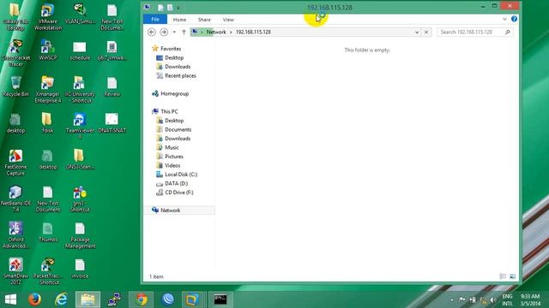Click 192.168.115.128 in the address breadcrumb
Screen dimensions: 549x308
pos(253,33)
